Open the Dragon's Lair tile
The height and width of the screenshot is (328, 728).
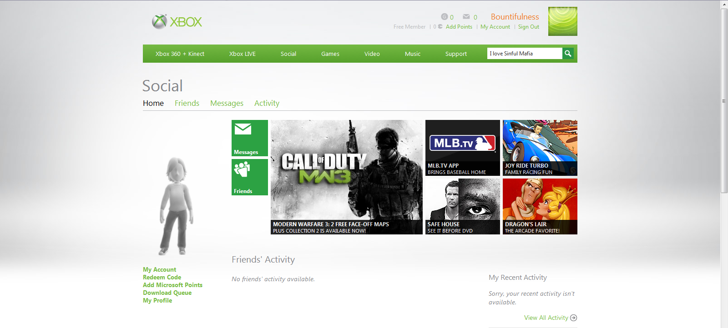[540, 206]
